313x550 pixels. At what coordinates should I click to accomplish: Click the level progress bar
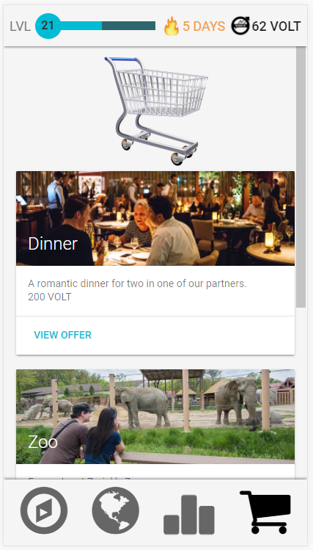coord(108,26)
